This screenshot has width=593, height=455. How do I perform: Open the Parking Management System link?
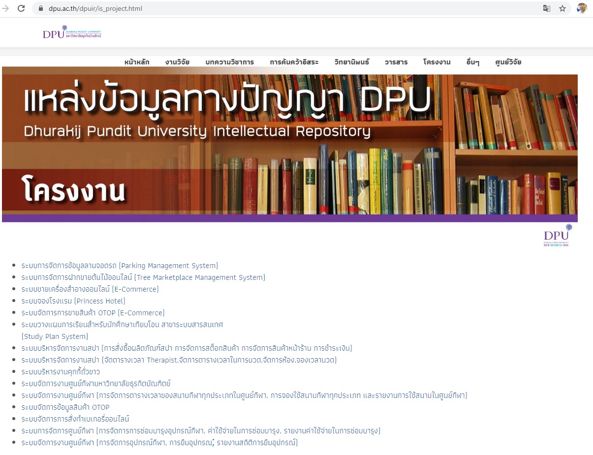[x=120, y=266]
